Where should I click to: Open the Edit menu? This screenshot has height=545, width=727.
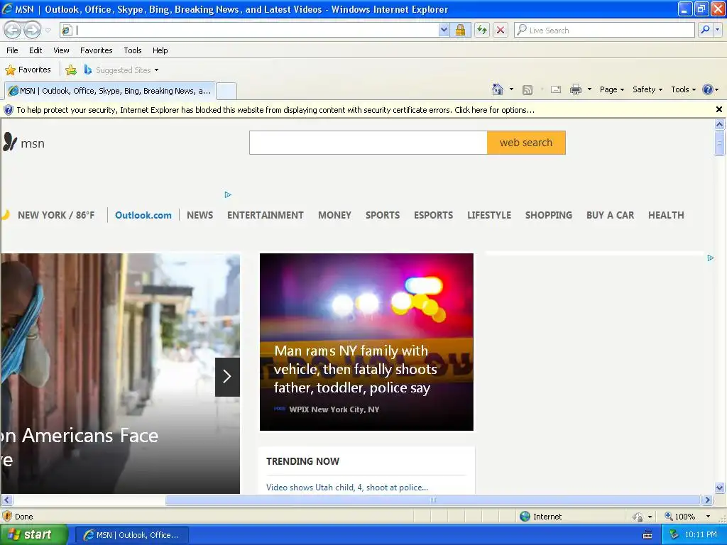[35, 50]
